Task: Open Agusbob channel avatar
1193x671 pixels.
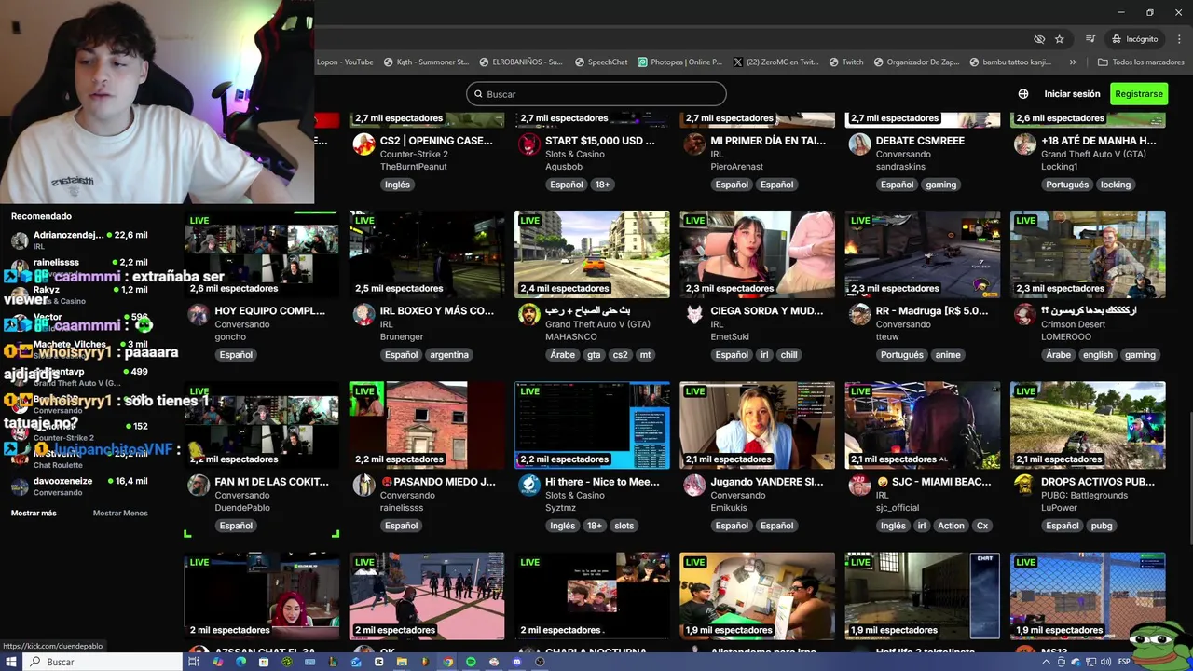Action: click(x=529, y=144)
